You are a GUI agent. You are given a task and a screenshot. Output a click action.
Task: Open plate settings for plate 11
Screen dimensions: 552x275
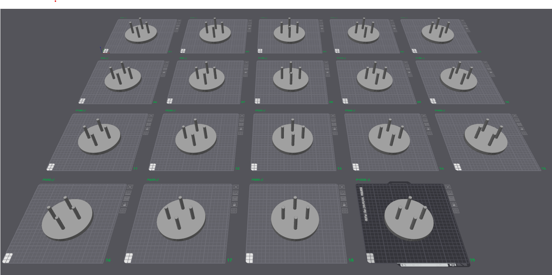click(x=146, y=133)
